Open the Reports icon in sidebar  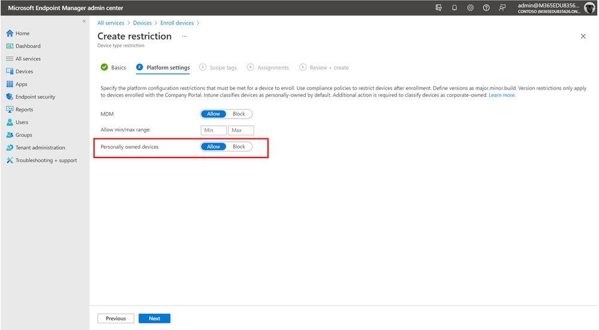pos(10,110)
